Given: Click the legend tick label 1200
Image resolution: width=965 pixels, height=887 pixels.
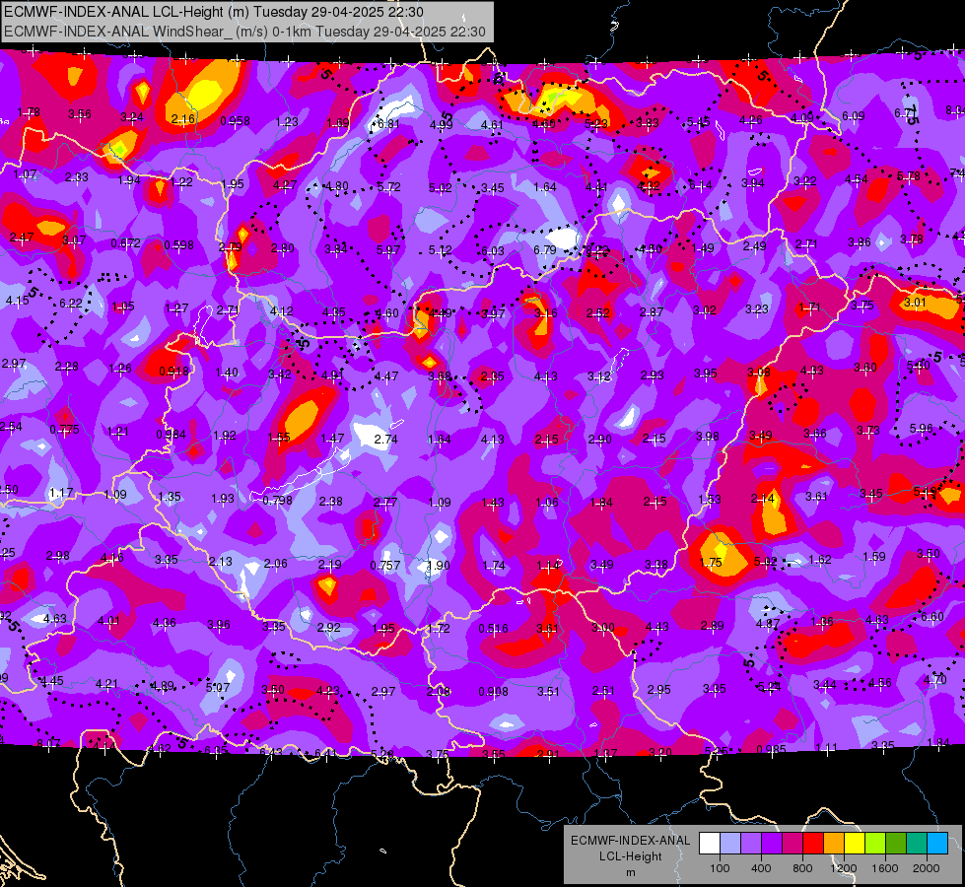Looking at the screenshot, I should click(843, 868).
